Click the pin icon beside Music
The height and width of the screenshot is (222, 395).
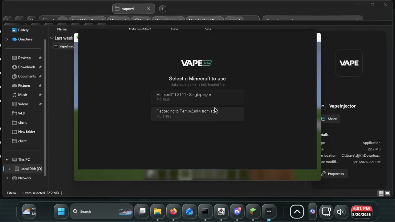(x=40, y=95)
